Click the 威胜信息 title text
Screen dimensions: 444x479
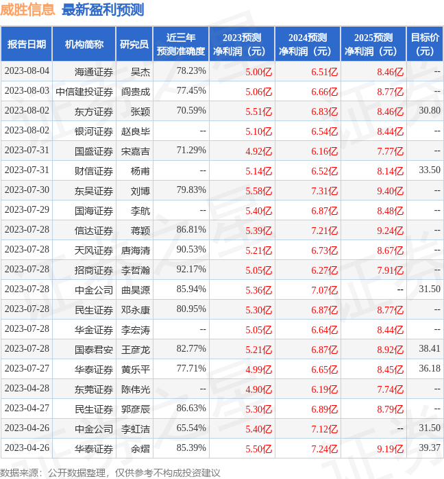[x=27, y=10]
